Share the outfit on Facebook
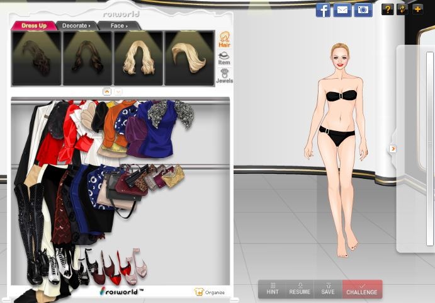 coord(323,9)
